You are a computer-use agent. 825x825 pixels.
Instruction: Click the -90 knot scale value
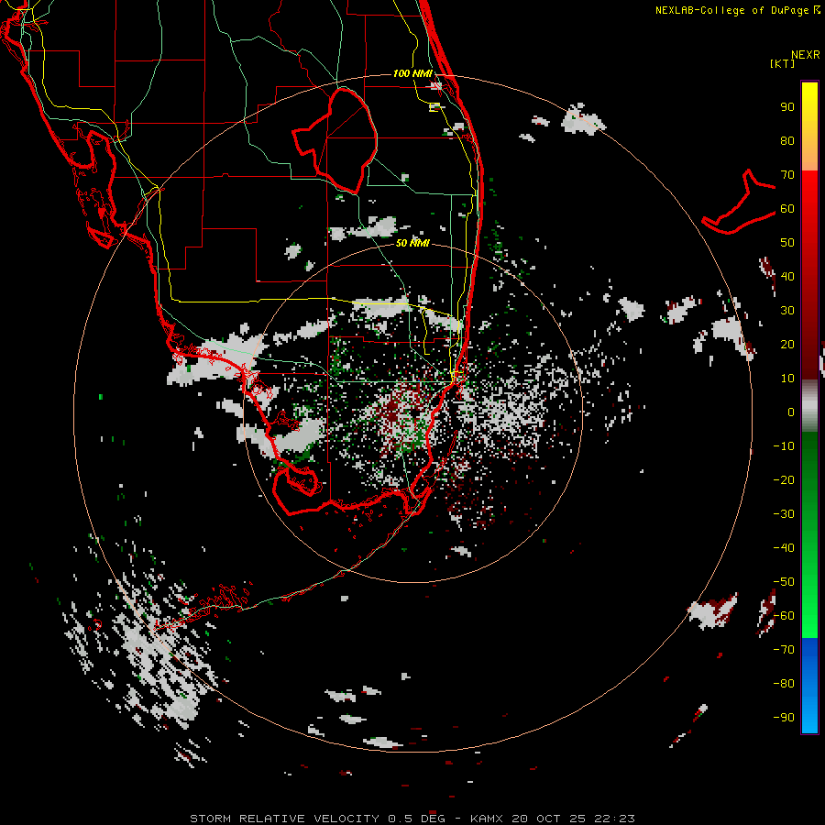coord(784,718)
